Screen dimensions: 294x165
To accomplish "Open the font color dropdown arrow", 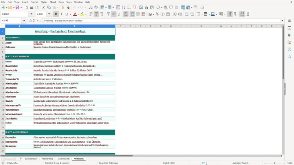I will coord(79,14).
